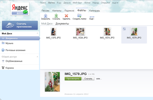Open the Корзина trash icon
153x100 pixels.
tap(3, 68)
